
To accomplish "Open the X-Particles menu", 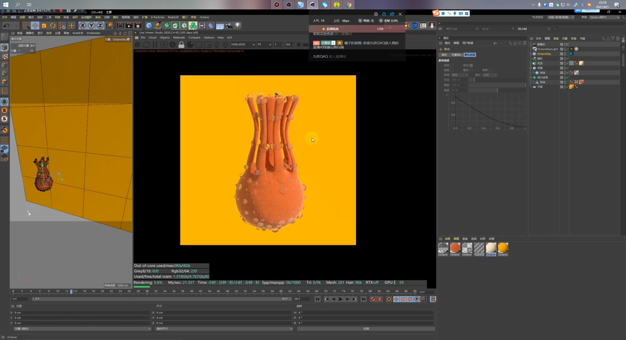I will 157,17.
